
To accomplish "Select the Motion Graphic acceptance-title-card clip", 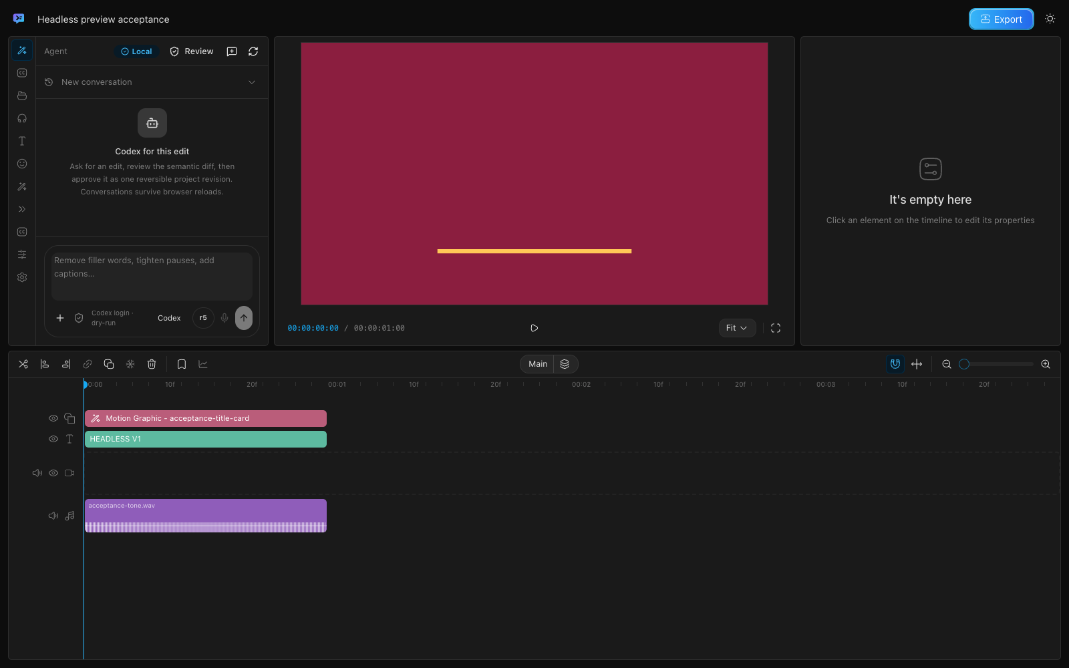I will [206, 418].
